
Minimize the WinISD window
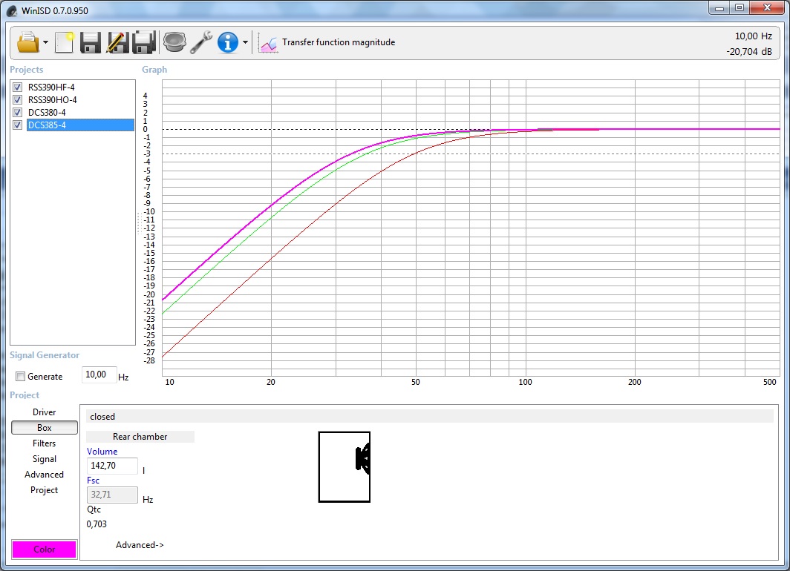(x=719, y=8)
